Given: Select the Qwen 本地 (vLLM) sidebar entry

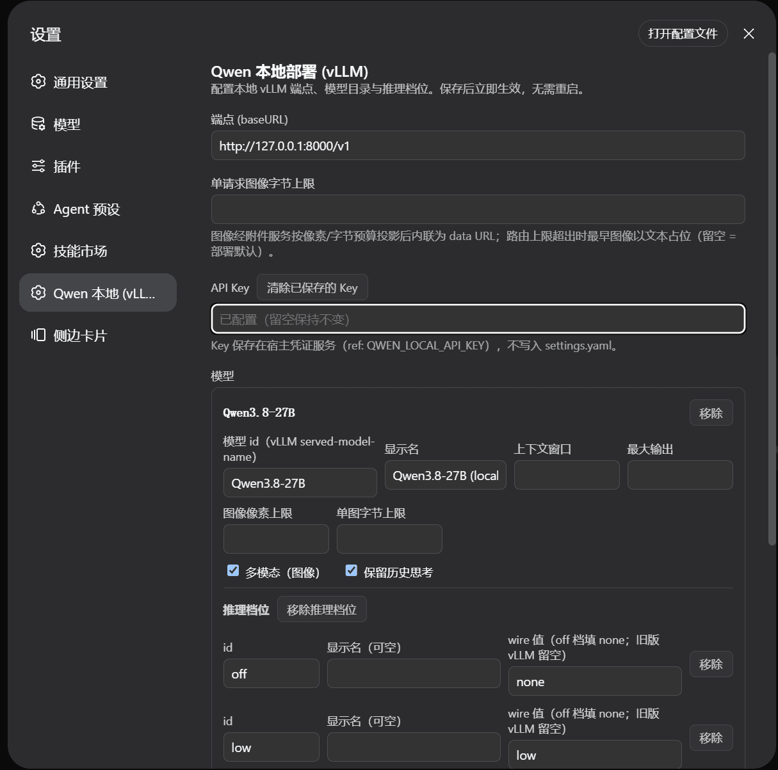Looking at the screenshot, I should point(98,293).
